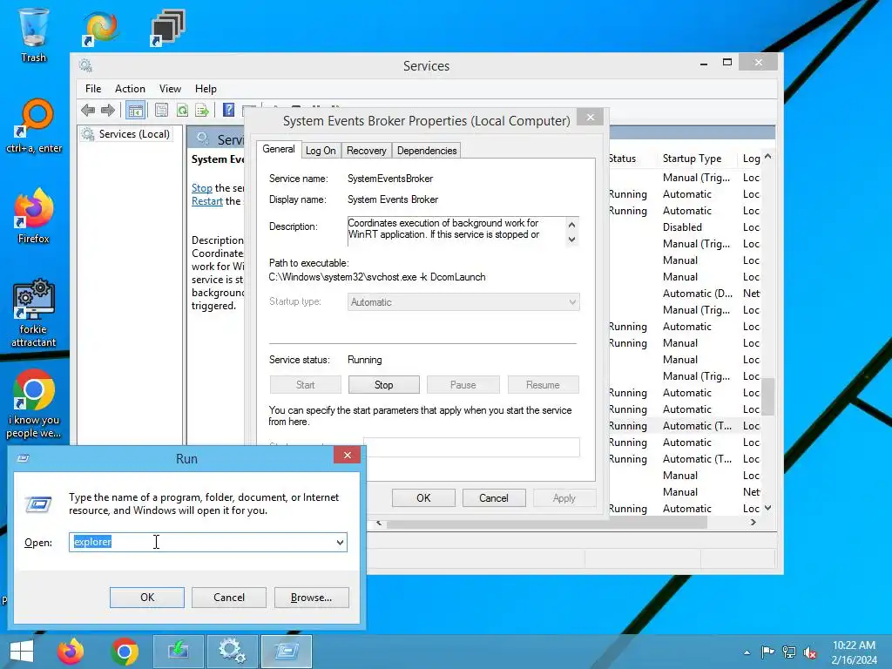The image size is (892, 669).
Task: Open the 'forkie attractant' desktop icon
Action: coord(34,313)
